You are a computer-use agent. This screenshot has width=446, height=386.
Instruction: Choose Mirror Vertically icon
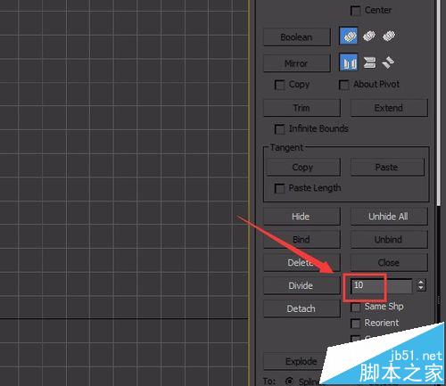point(369,62)
